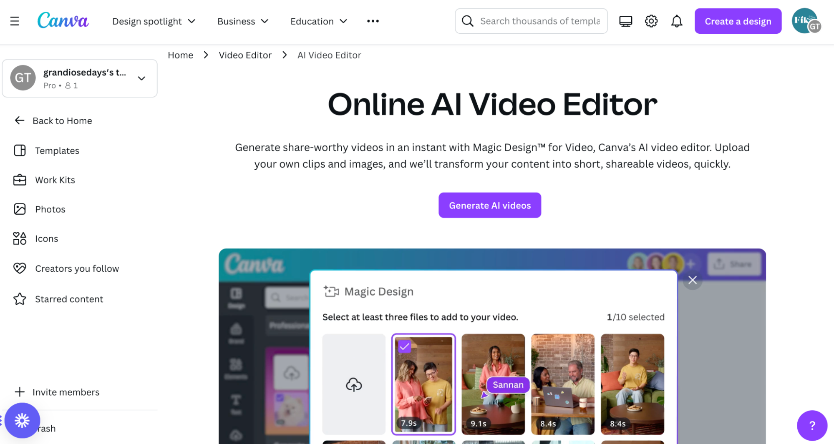Screen dimensions: 834x444
Task: Click Create a design button
Action: click(x=738, y=21)
